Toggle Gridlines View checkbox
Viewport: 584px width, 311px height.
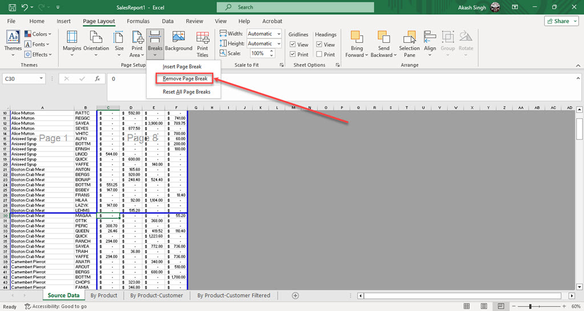click(x=293, y=44)
